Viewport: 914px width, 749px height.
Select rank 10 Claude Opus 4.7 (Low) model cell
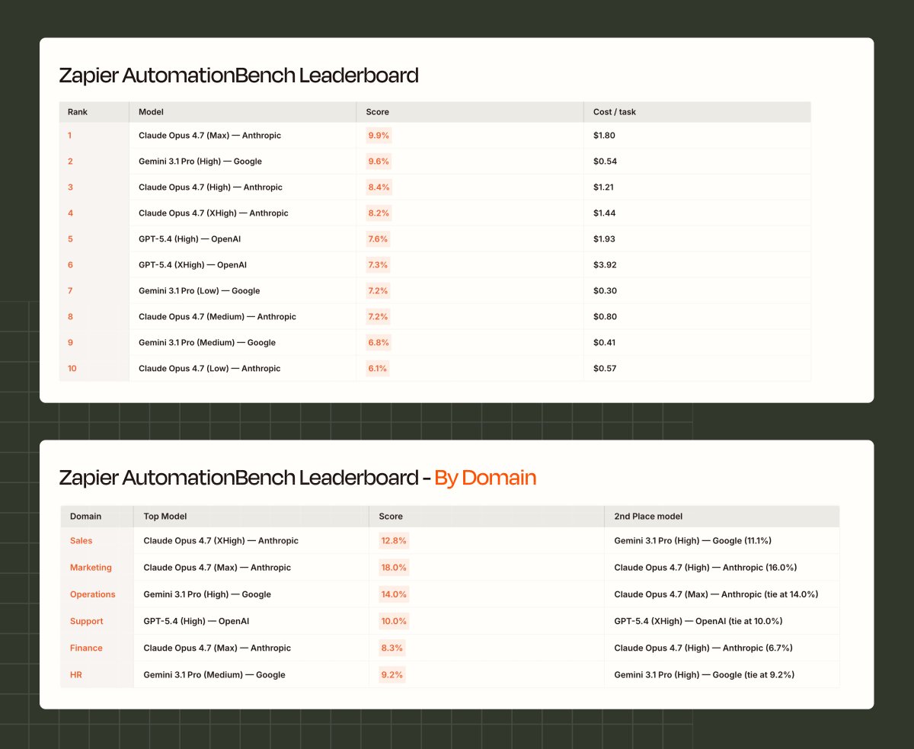coord(242,369)
